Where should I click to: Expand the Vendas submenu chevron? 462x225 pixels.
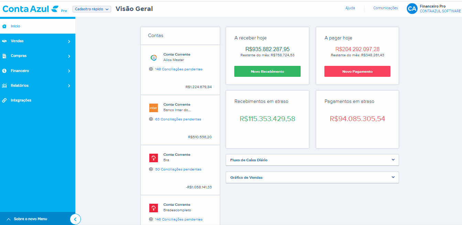[x=69, y=41]
